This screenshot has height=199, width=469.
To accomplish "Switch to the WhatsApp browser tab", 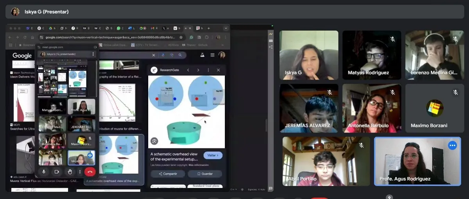I will pyautogui.click(x=118, y=28).
